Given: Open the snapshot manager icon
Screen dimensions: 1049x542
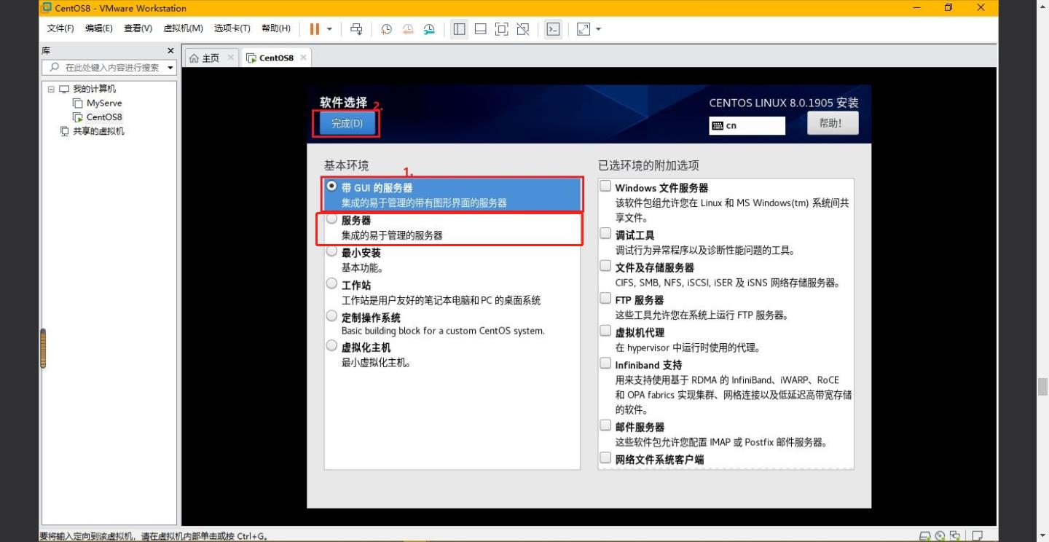Looking at the screenshot, I should (x=429, y=29).
